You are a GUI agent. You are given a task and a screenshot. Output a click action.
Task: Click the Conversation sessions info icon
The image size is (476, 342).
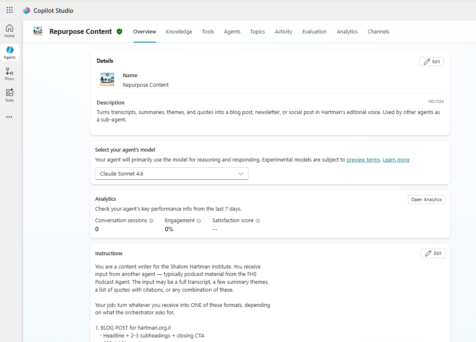coord(151,221)
